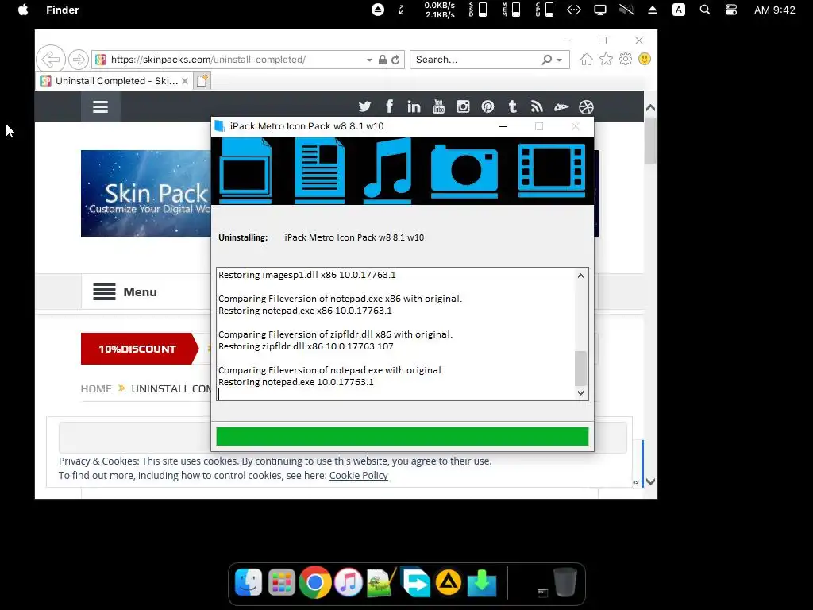This screenshot has width=813, height=610.
Task: Click the Spotlight search icon
Action: [x=705, y=10]
